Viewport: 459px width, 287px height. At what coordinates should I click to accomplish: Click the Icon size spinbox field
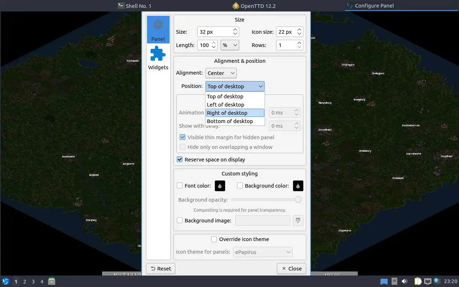click(x=290, y=32)
